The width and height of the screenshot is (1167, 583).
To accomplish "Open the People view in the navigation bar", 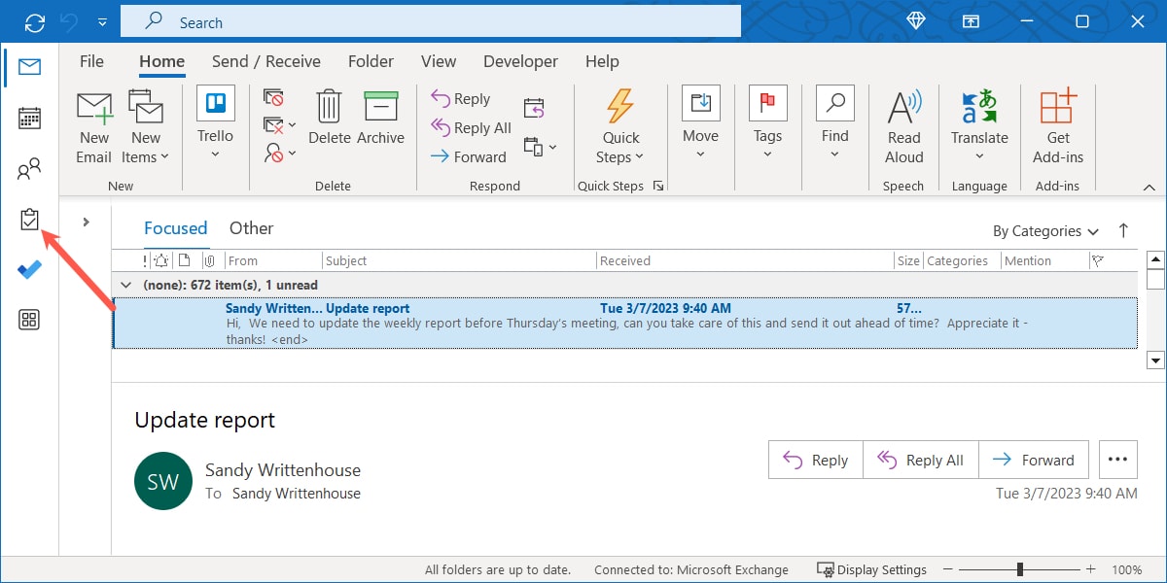I will click(x=29, y=168).
